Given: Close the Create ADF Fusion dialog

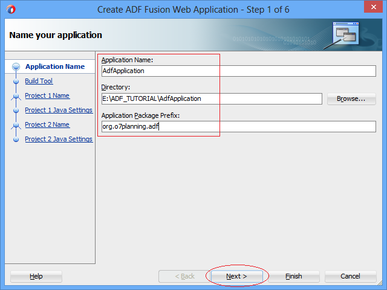Looking at the screenshot, I should point(374,7).
